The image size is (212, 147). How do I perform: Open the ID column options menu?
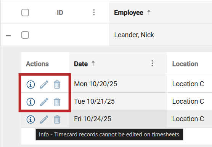[x=94, y=13]
